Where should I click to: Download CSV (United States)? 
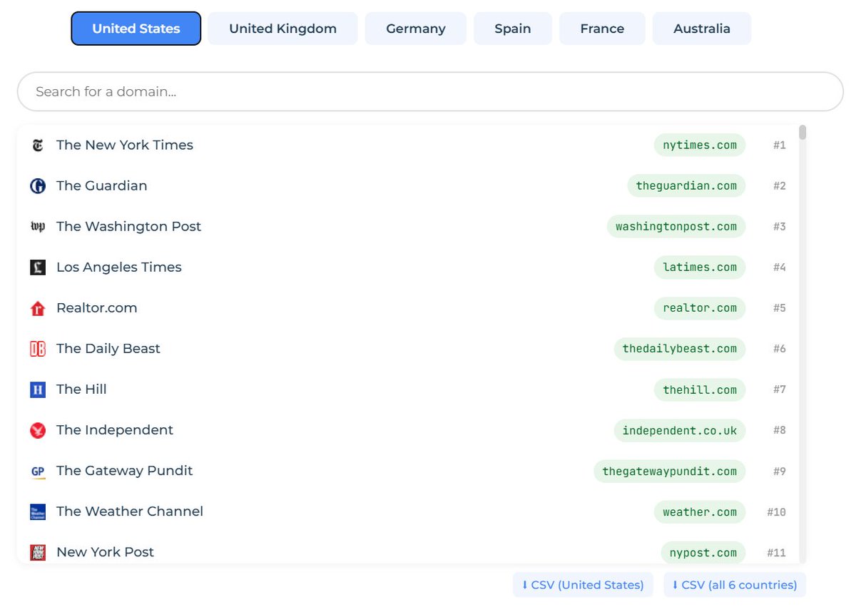(x=583, y=585)
